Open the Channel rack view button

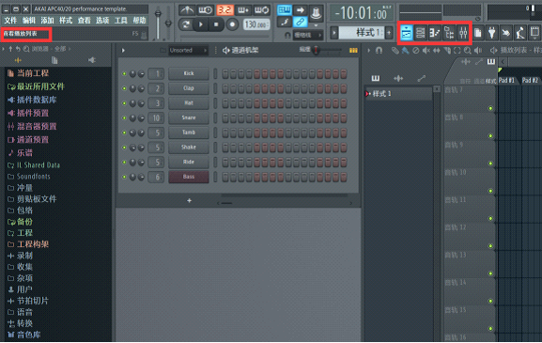click(x=420, y=33)
